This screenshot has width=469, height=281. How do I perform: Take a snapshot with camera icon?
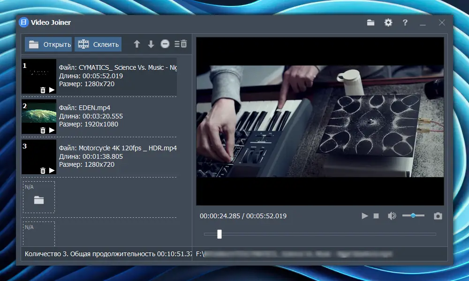click(x=438, y=216)
